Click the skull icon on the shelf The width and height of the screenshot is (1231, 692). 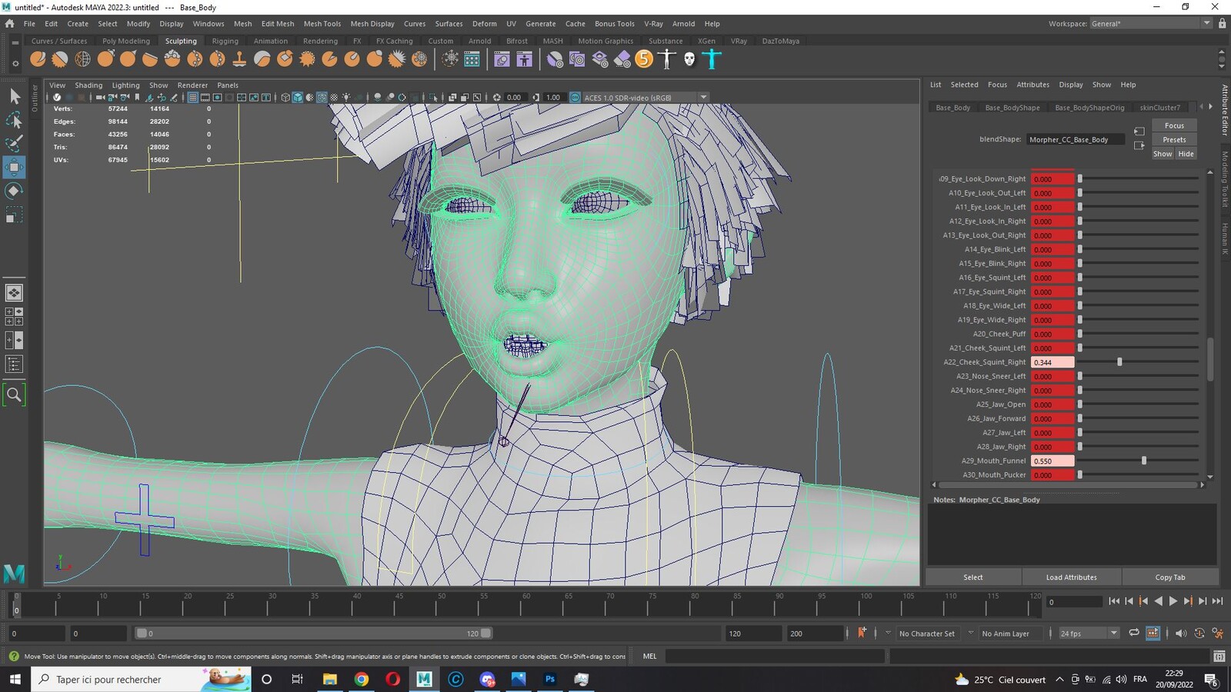pyautogui.click(x=689, y=58)
